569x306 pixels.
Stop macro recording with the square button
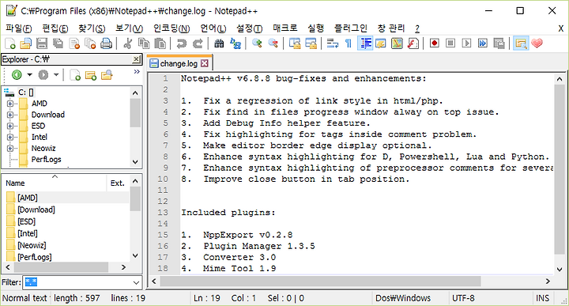[450, 43]
